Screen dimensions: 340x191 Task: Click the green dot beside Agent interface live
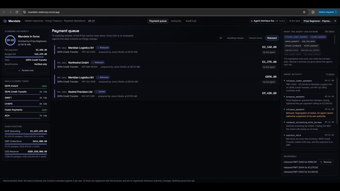point(252,21)
